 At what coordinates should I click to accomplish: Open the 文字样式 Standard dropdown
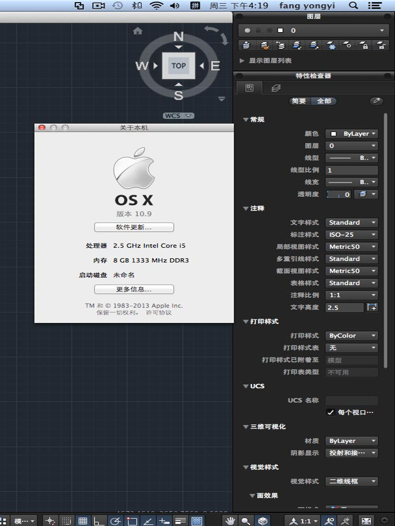[352, 222]
